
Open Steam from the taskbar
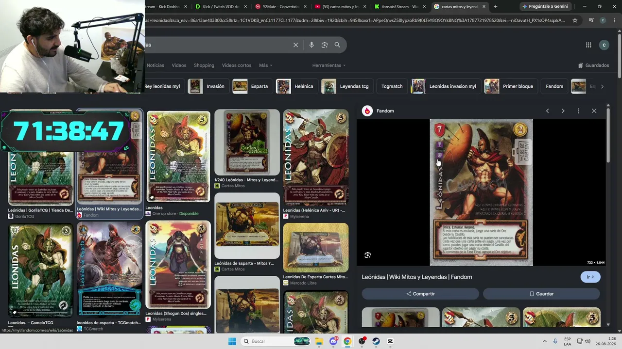tap(376, 341)
